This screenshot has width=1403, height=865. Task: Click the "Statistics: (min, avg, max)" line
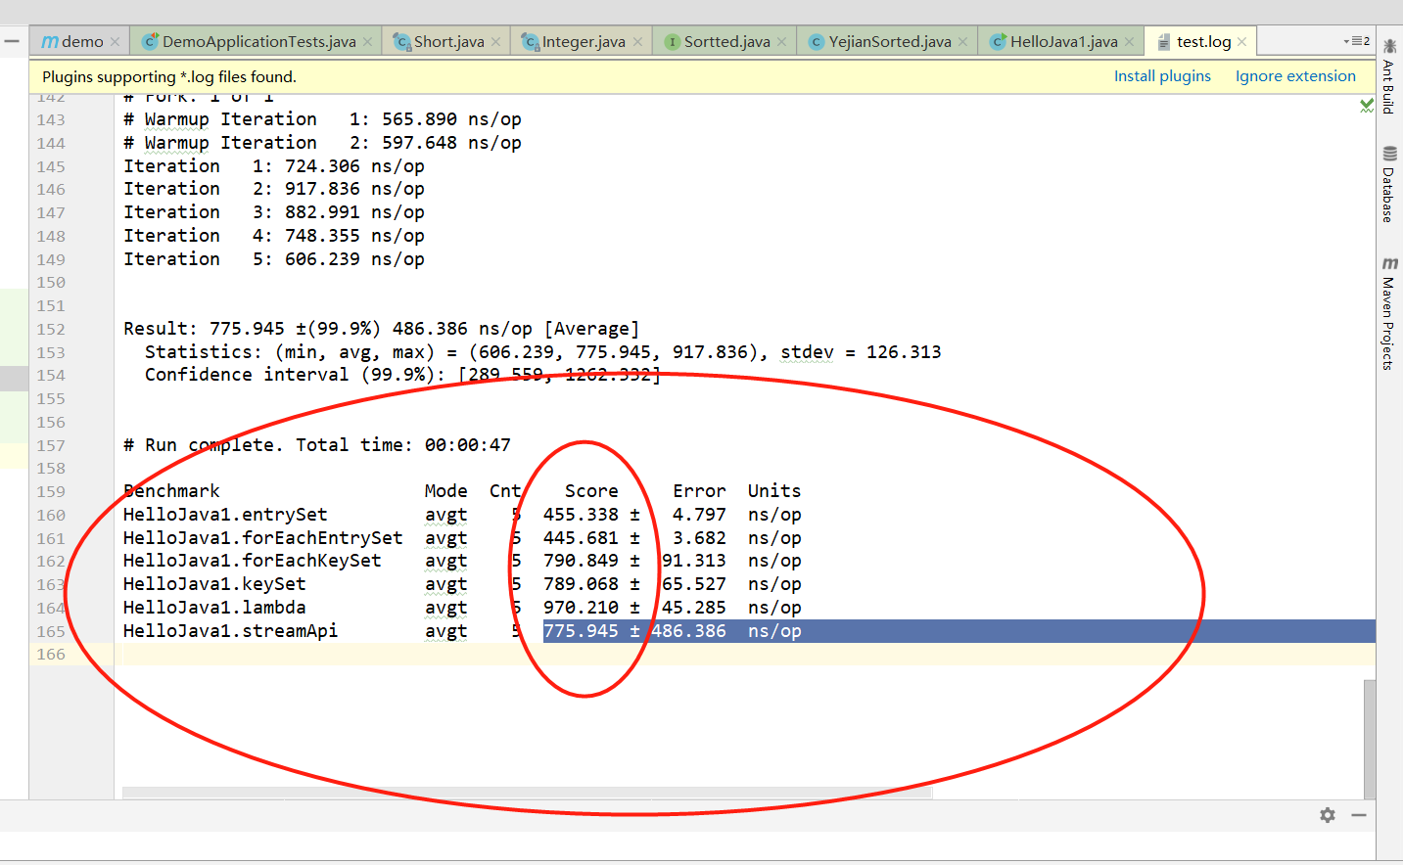click(542, 352)
